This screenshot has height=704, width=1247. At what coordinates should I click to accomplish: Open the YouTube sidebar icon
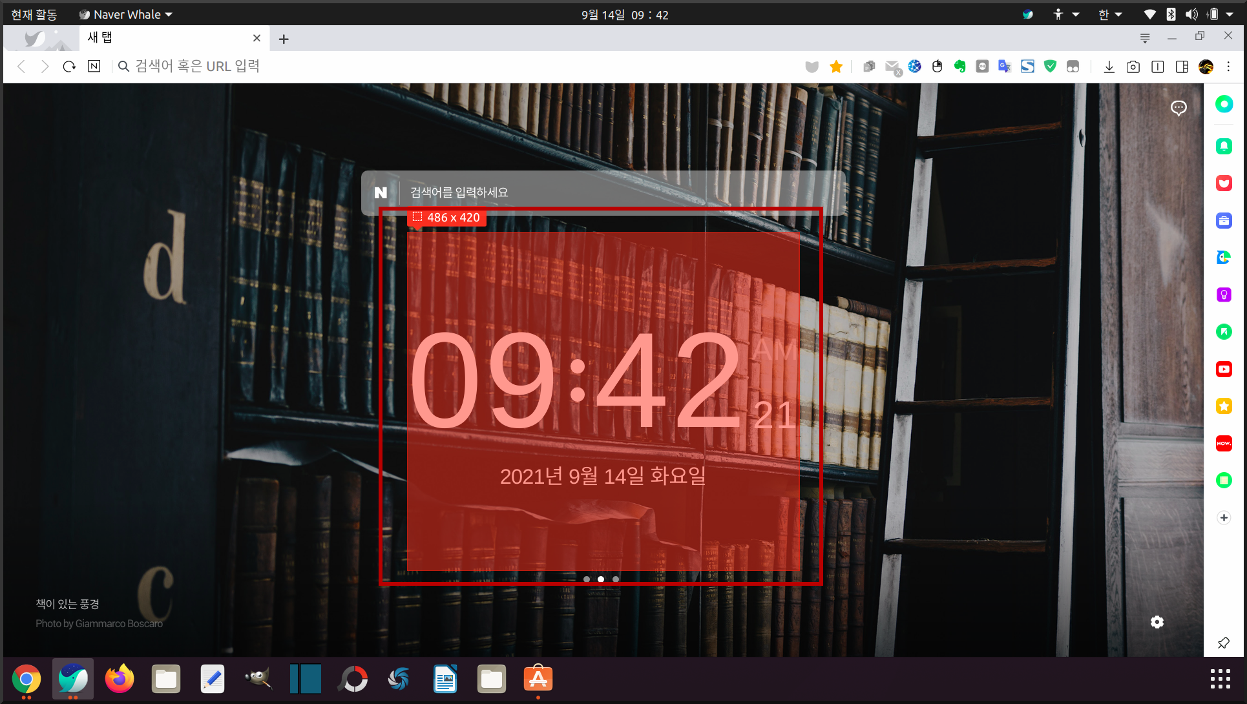pyautogui.click(x=1224, y=369)
